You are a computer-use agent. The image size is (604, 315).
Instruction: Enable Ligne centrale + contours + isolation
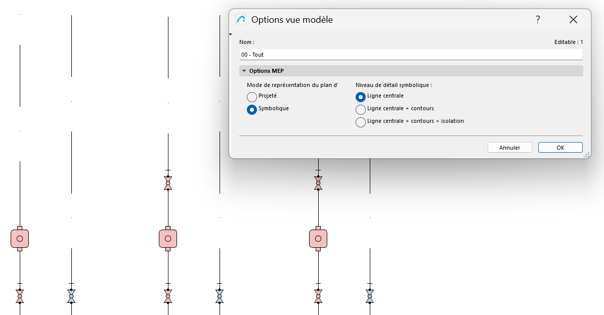361,122
